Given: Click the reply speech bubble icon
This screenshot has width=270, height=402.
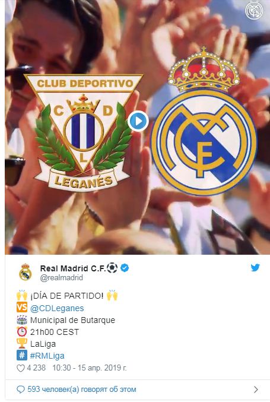Looking at the screenshot, I should tap(21, 390).
